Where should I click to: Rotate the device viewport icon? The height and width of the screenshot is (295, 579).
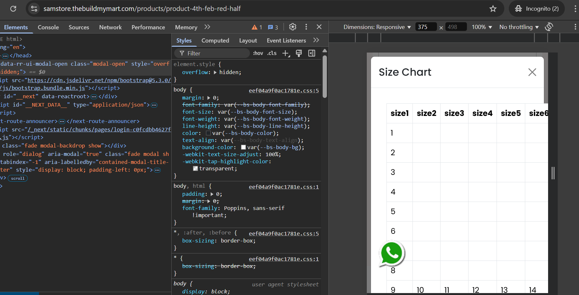tap(549, 27)
